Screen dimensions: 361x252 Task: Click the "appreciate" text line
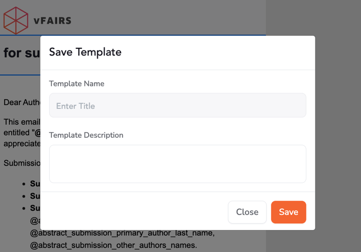pyautogui.click(x=22, y=143)
